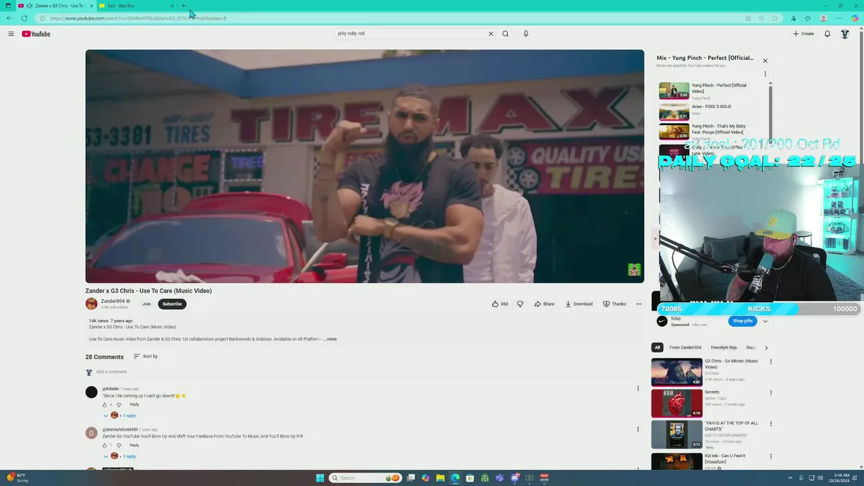The height and width of the screenshot is (486, 864).
Task: Open File Explorer from taskbar
Action: click(440, 478)
